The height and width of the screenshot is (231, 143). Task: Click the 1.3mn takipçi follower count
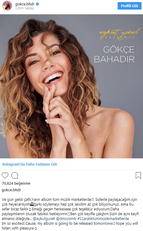24,8
